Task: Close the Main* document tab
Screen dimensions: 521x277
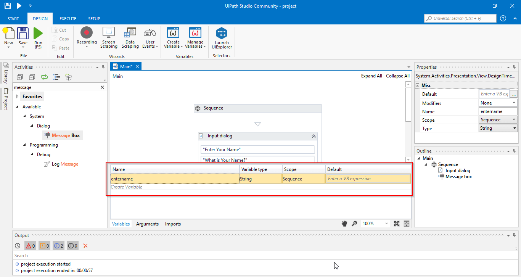Action: (137, 66)
